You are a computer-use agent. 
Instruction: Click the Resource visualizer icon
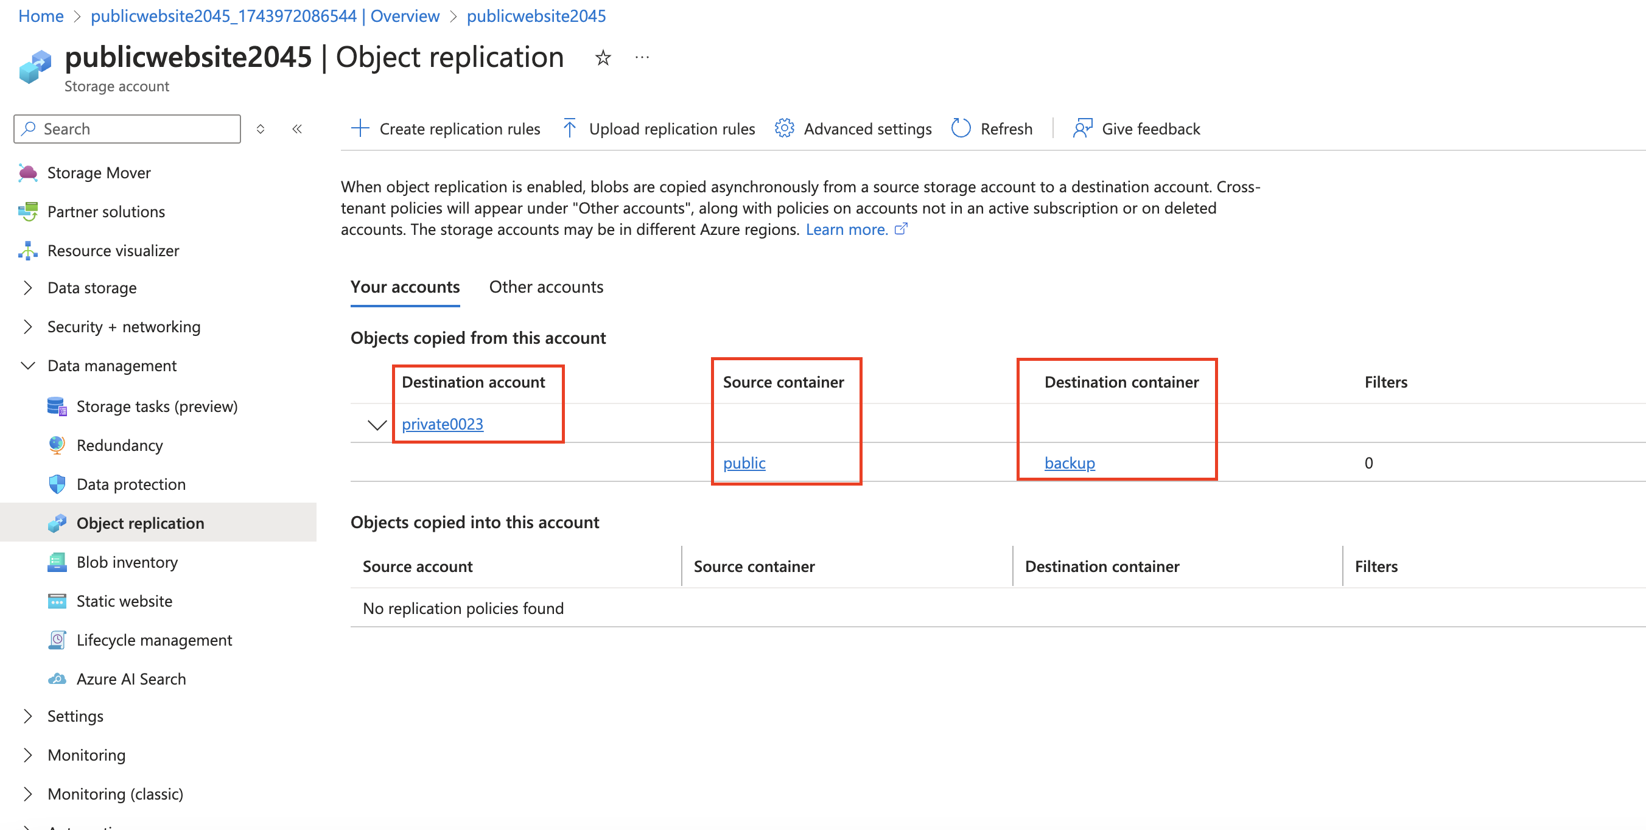point(27,251)
